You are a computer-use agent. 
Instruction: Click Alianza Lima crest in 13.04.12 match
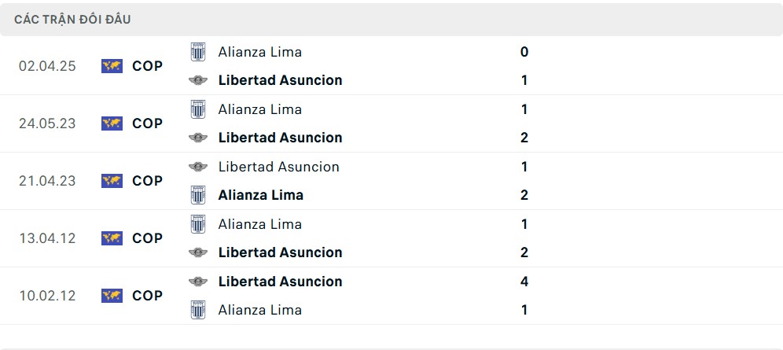coord(198,224)
